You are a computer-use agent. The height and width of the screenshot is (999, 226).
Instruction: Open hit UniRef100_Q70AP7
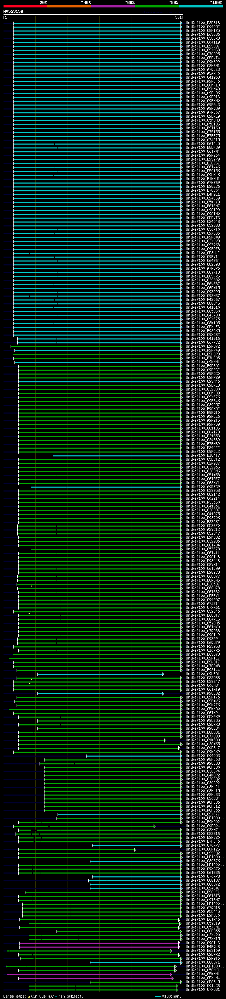[203, 846]
